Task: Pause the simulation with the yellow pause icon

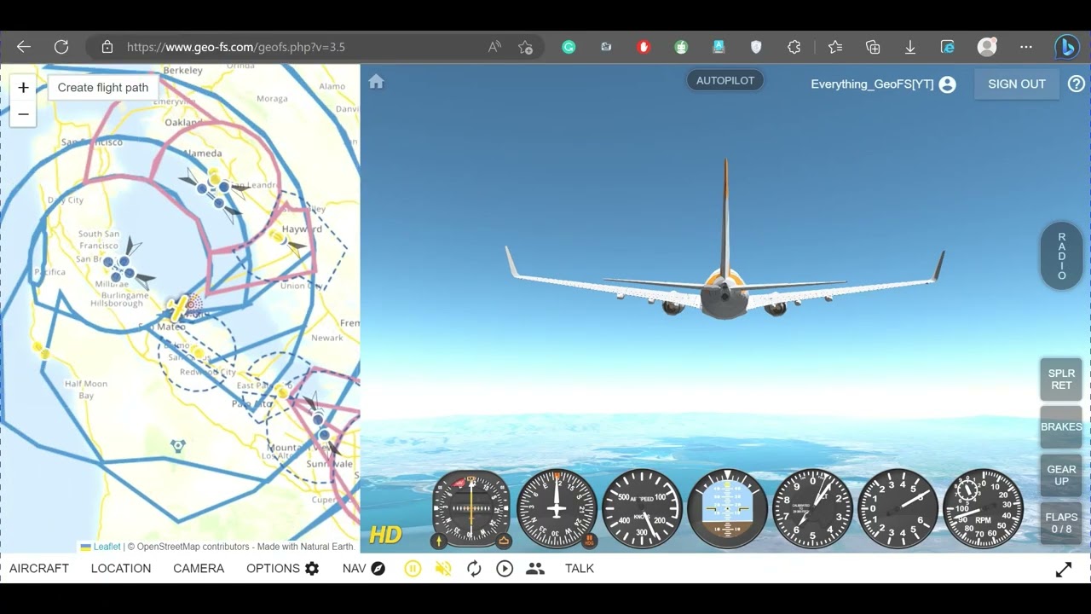Action: coord(413,569)
